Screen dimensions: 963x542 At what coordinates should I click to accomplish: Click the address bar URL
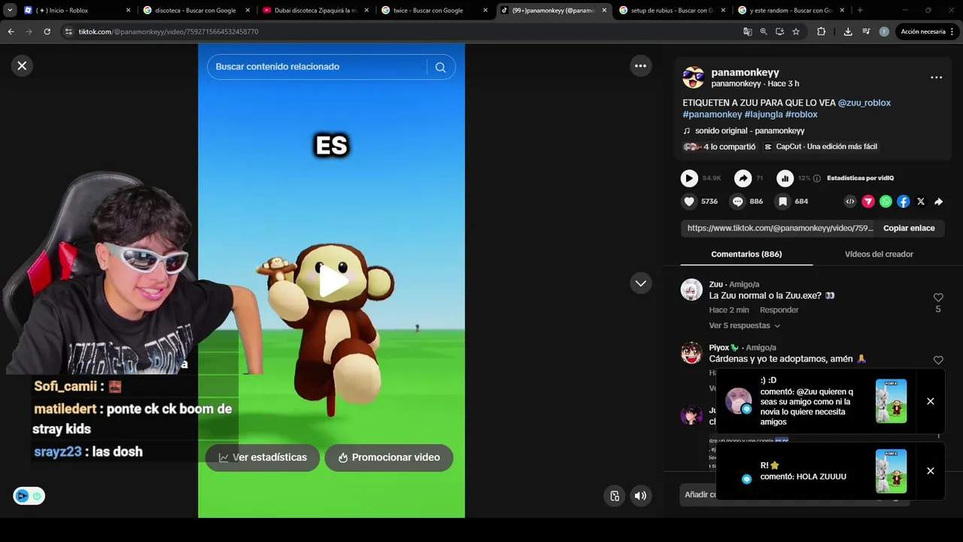(169, 32)
